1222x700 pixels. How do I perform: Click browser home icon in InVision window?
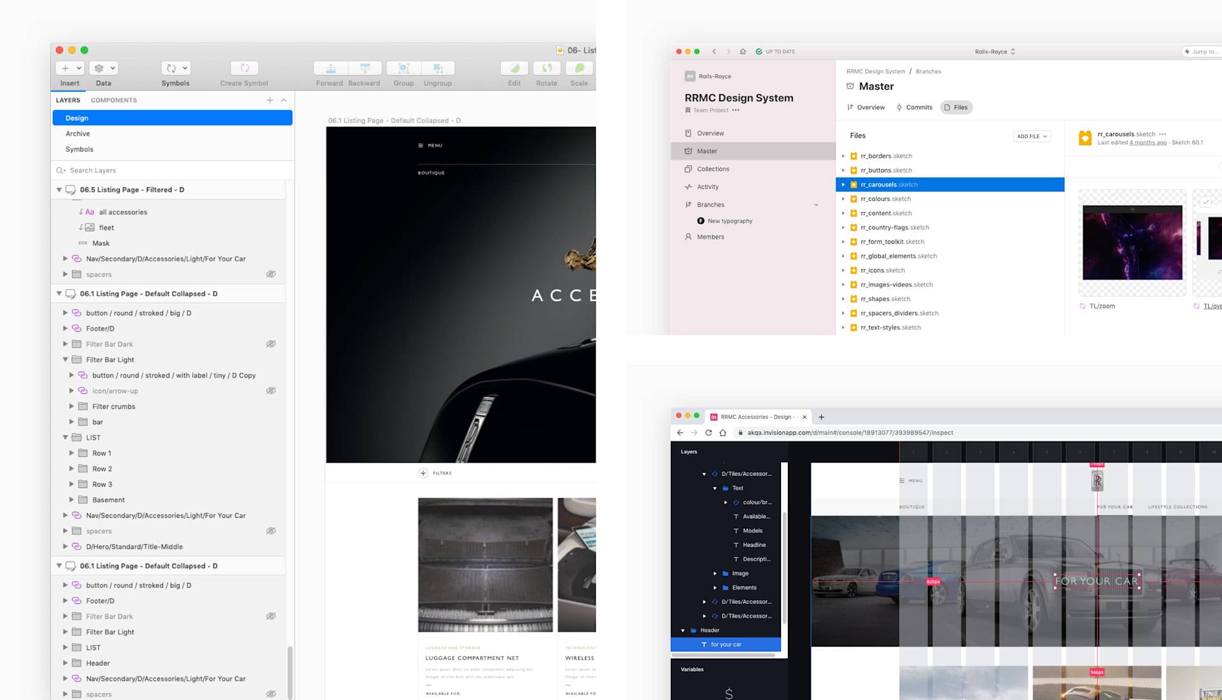pos(723,433)
